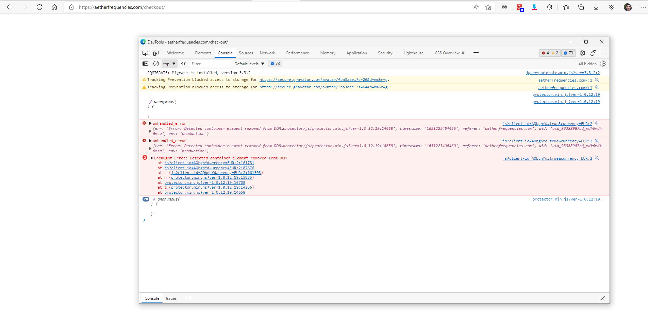
Task: Toggle DevTools device emulation icon
Action: [156, 53]
